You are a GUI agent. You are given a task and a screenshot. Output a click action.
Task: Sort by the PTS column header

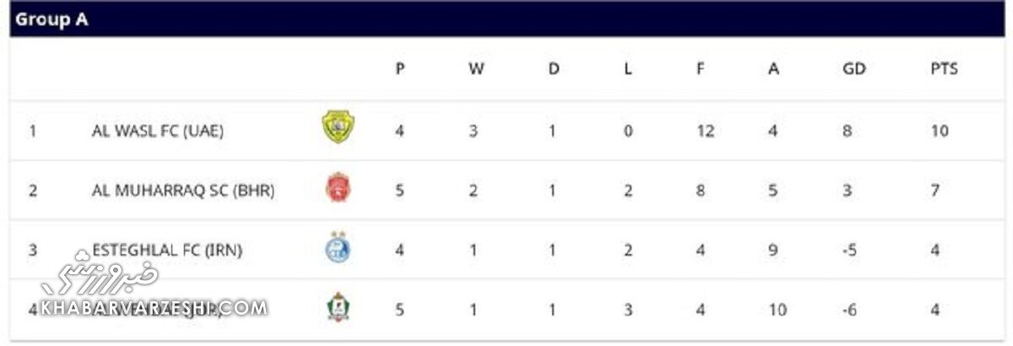[944, 69]
